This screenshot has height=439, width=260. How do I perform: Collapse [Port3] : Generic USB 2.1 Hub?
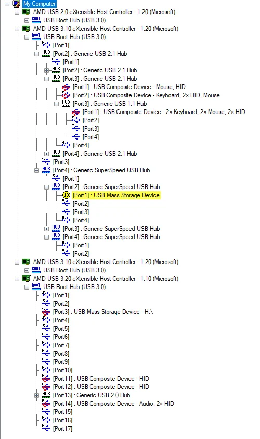[46, 79]
